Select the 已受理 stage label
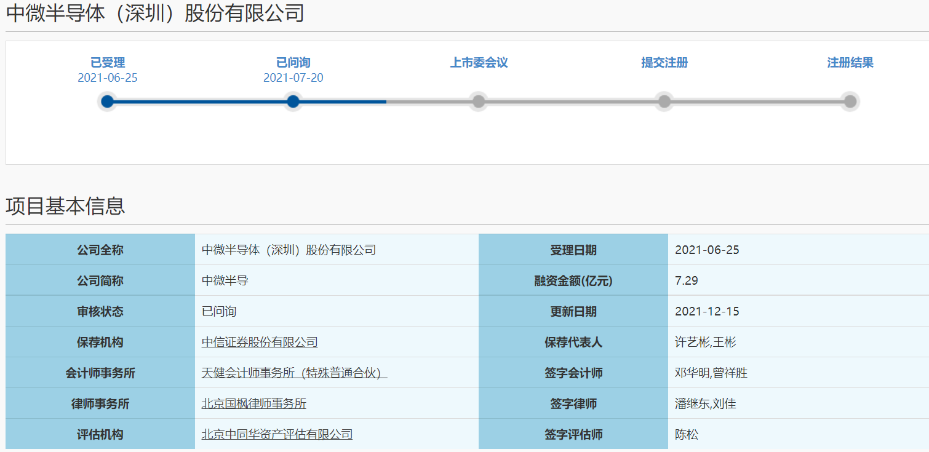This screenshot has width=929, height=452. (x=108, y=63)
